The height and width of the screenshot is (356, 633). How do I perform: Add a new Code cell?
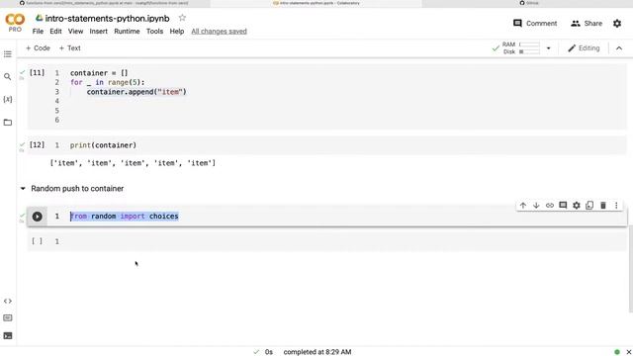click(x=38, y=48)
